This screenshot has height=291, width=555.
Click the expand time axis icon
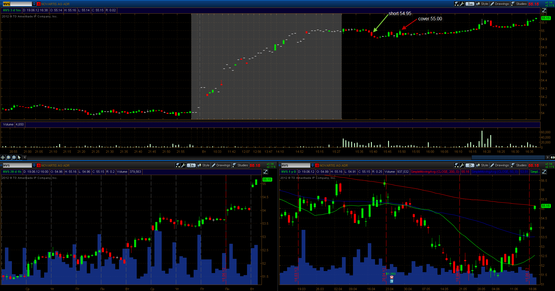552,157
